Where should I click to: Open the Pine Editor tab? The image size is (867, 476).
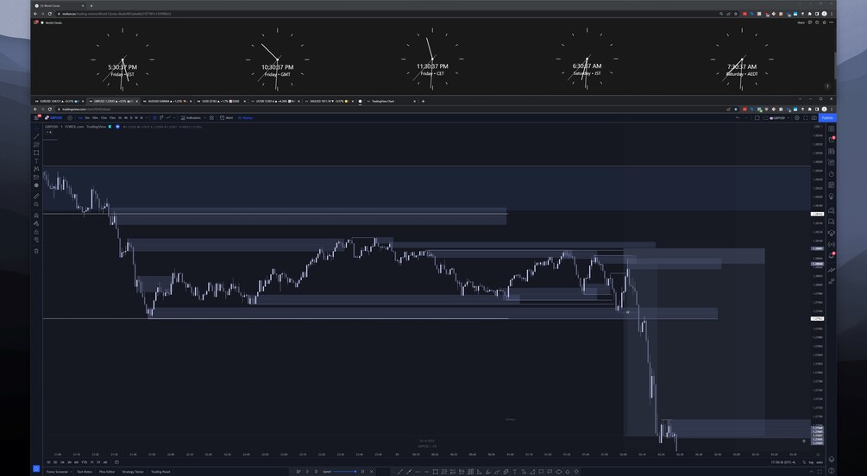click(107, 472)
